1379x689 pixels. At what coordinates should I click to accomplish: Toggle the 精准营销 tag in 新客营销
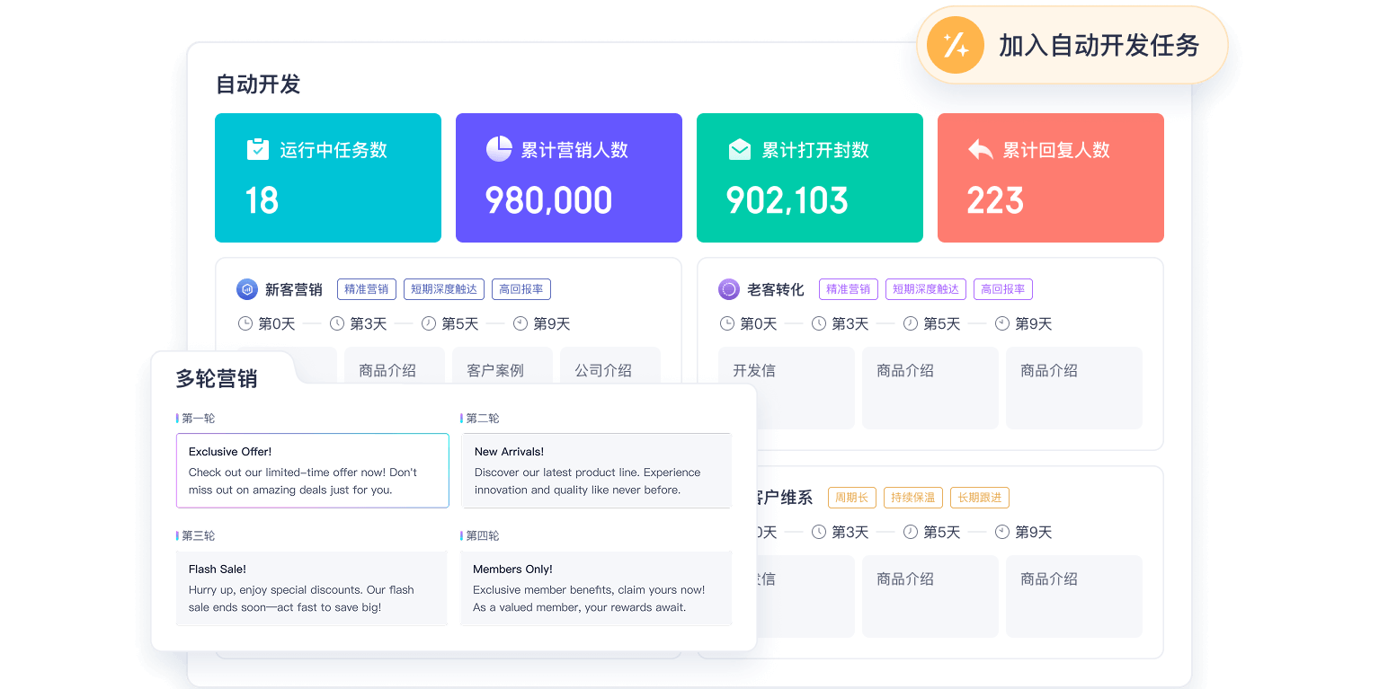coord(366,288)
